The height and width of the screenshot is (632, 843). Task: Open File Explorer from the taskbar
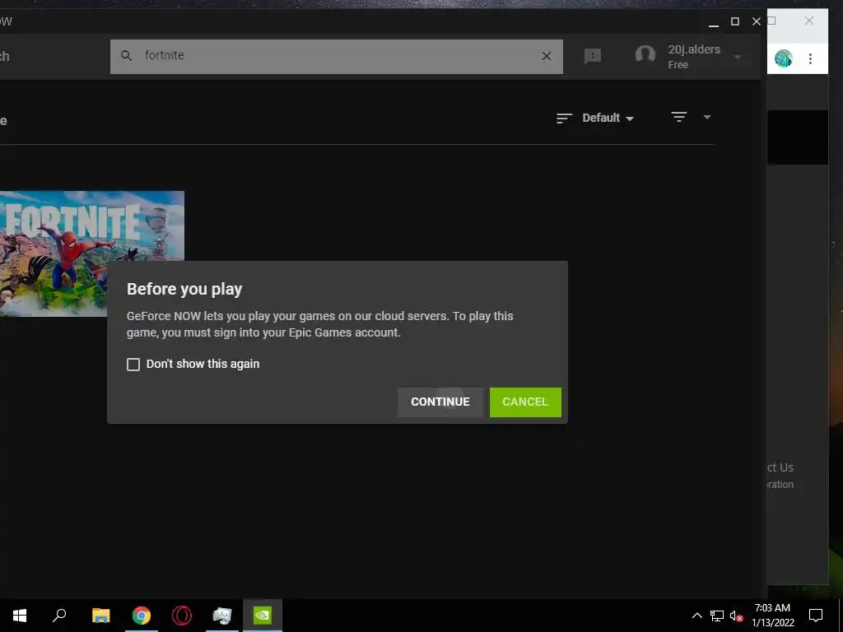coord(100,616)
